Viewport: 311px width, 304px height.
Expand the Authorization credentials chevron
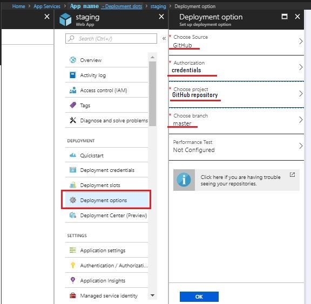[x=301, y=67]
